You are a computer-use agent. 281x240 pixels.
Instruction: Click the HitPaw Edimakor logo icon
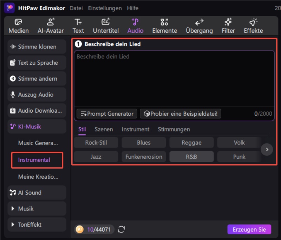click(x=9, y=8)
